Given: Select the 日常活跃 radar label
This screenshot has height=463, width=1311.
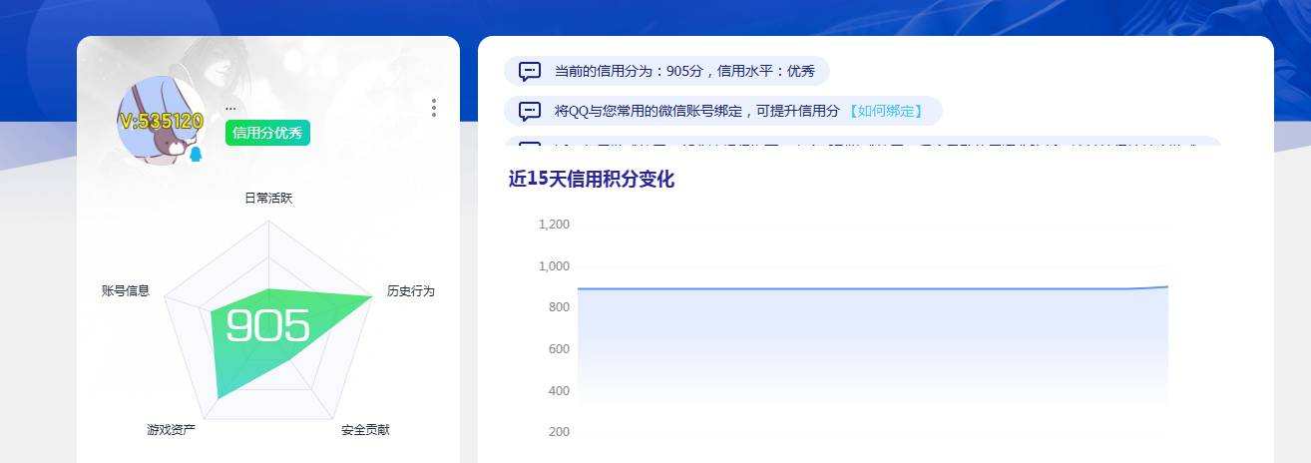Looking at the screenshot, I should [x=268, y=199].
